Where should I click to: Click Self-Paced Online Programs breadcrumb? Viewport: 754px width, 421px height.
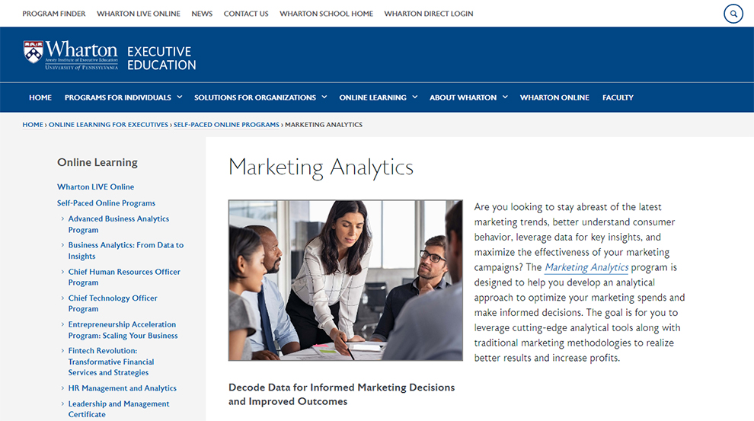click(x=226, y=125)
